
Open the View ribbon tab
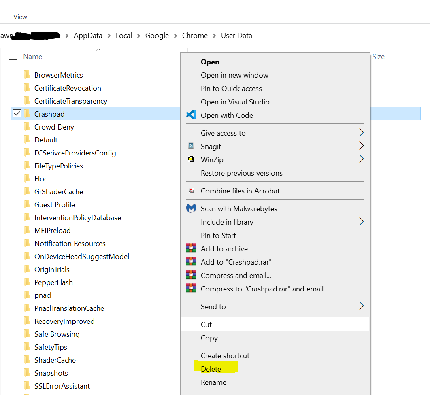tap(20, 17)
